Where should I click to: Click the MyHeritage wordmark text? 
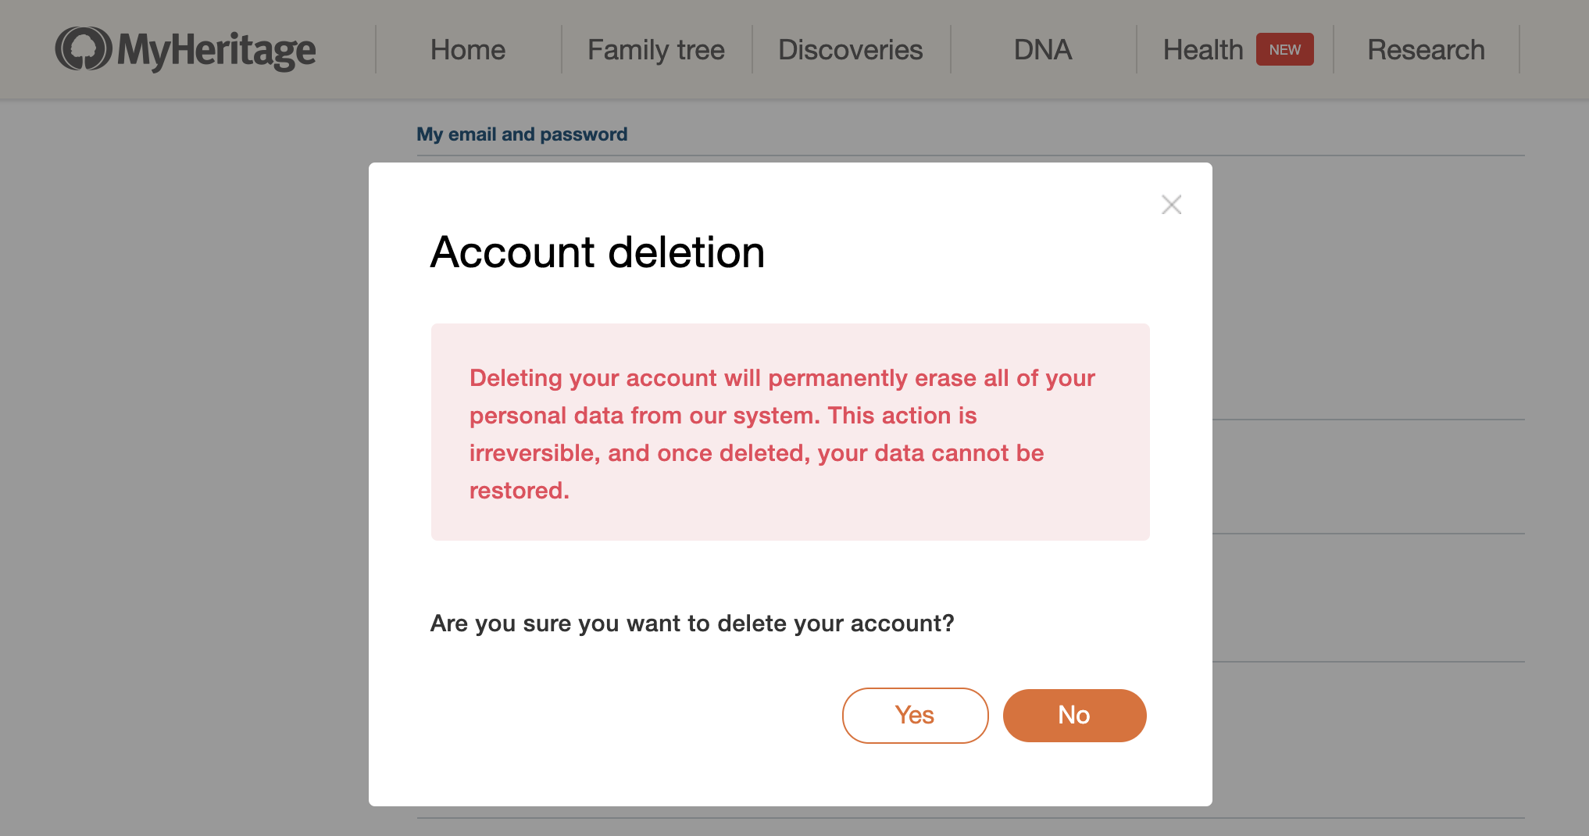pos(216,50)
